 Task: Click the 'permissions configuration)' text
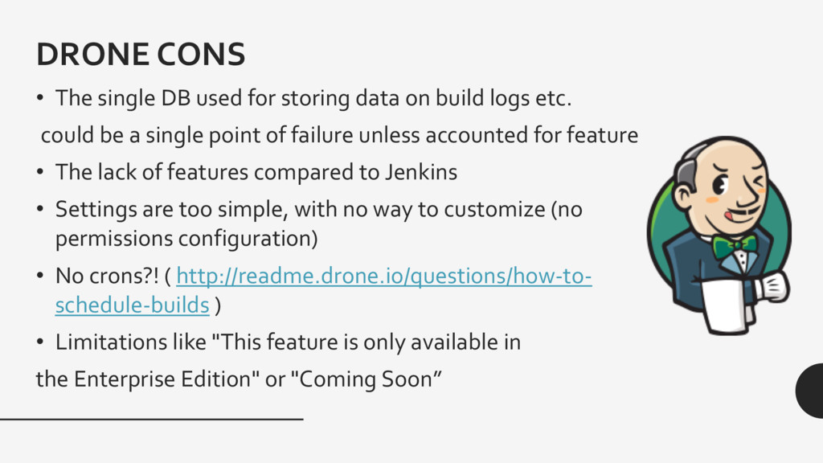coord(186,239)
